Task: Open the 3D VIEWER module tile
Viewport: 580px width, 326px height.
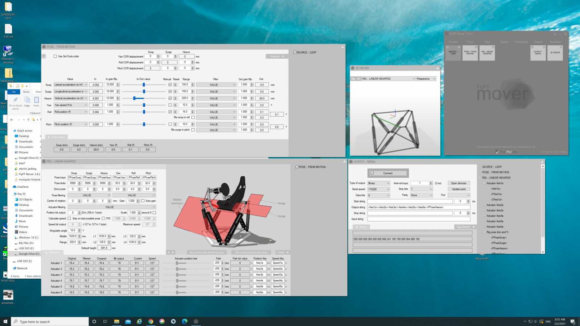Action: (x=555, y=53)
